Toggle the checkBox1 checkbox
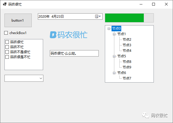Viewport: 173px width, 123px height. [x=6, y=33]
